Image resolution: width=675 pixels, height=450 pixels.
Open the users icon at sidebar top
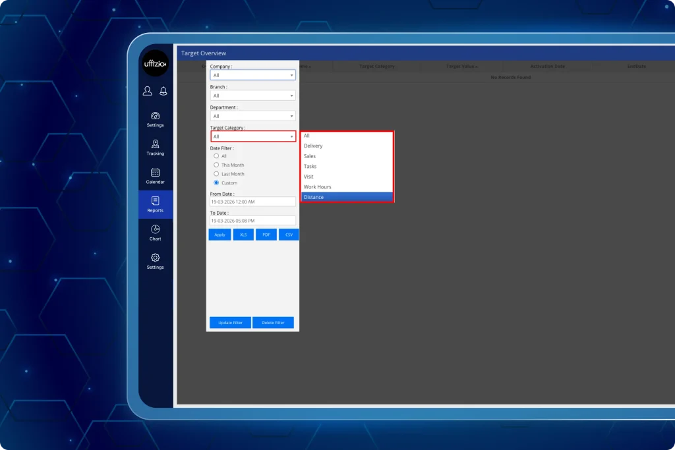tap(147, 91)
